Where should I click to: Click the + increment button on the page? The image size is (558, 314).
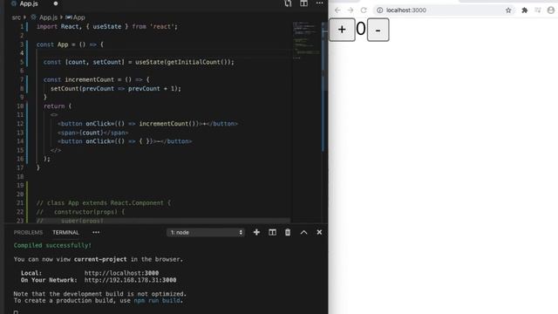click(342, 30)
